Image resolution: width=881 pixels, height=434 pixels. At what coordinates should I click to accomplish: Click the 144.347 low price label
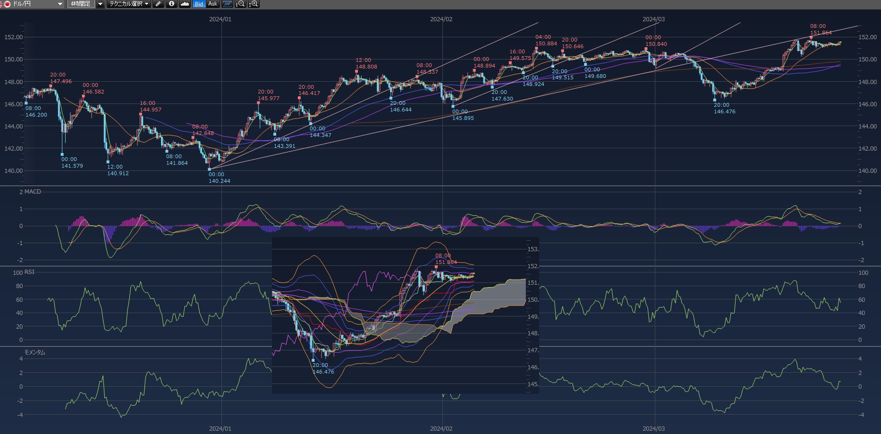[x=321, y=135]
